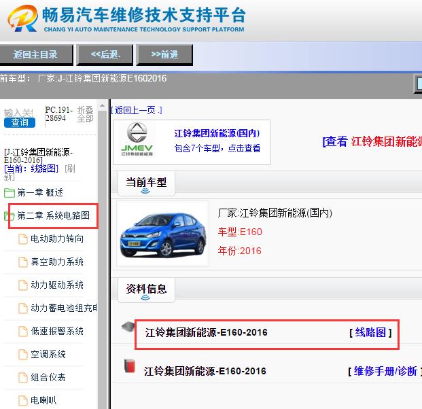Open 动力驱动系统 diagram
This screenshot has width=422, height=409.
coord(57,285)
